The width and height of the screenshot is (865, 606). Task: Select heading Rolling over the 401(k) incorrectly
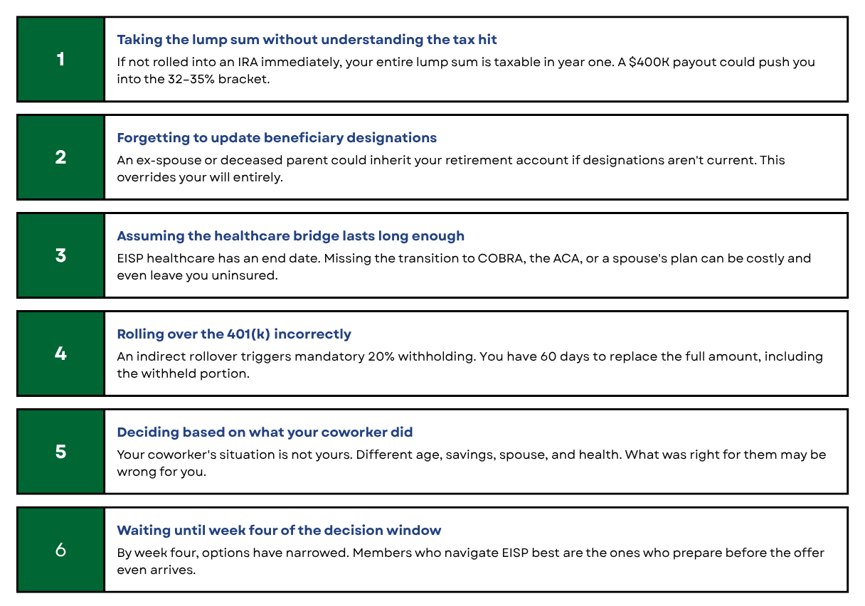click(234, 334)
